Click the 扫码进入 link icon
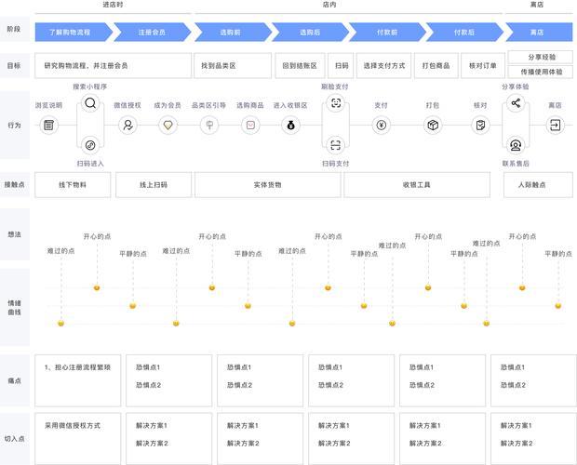 click(x=90, y=145)
